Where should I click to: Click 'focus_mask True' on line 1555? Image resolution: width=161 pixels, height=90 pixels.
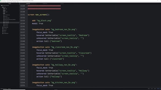coord(45,85)
